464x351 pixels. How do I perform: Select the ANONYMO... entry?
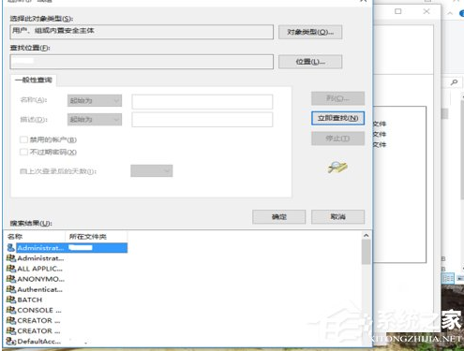click(x=40, y=279)
